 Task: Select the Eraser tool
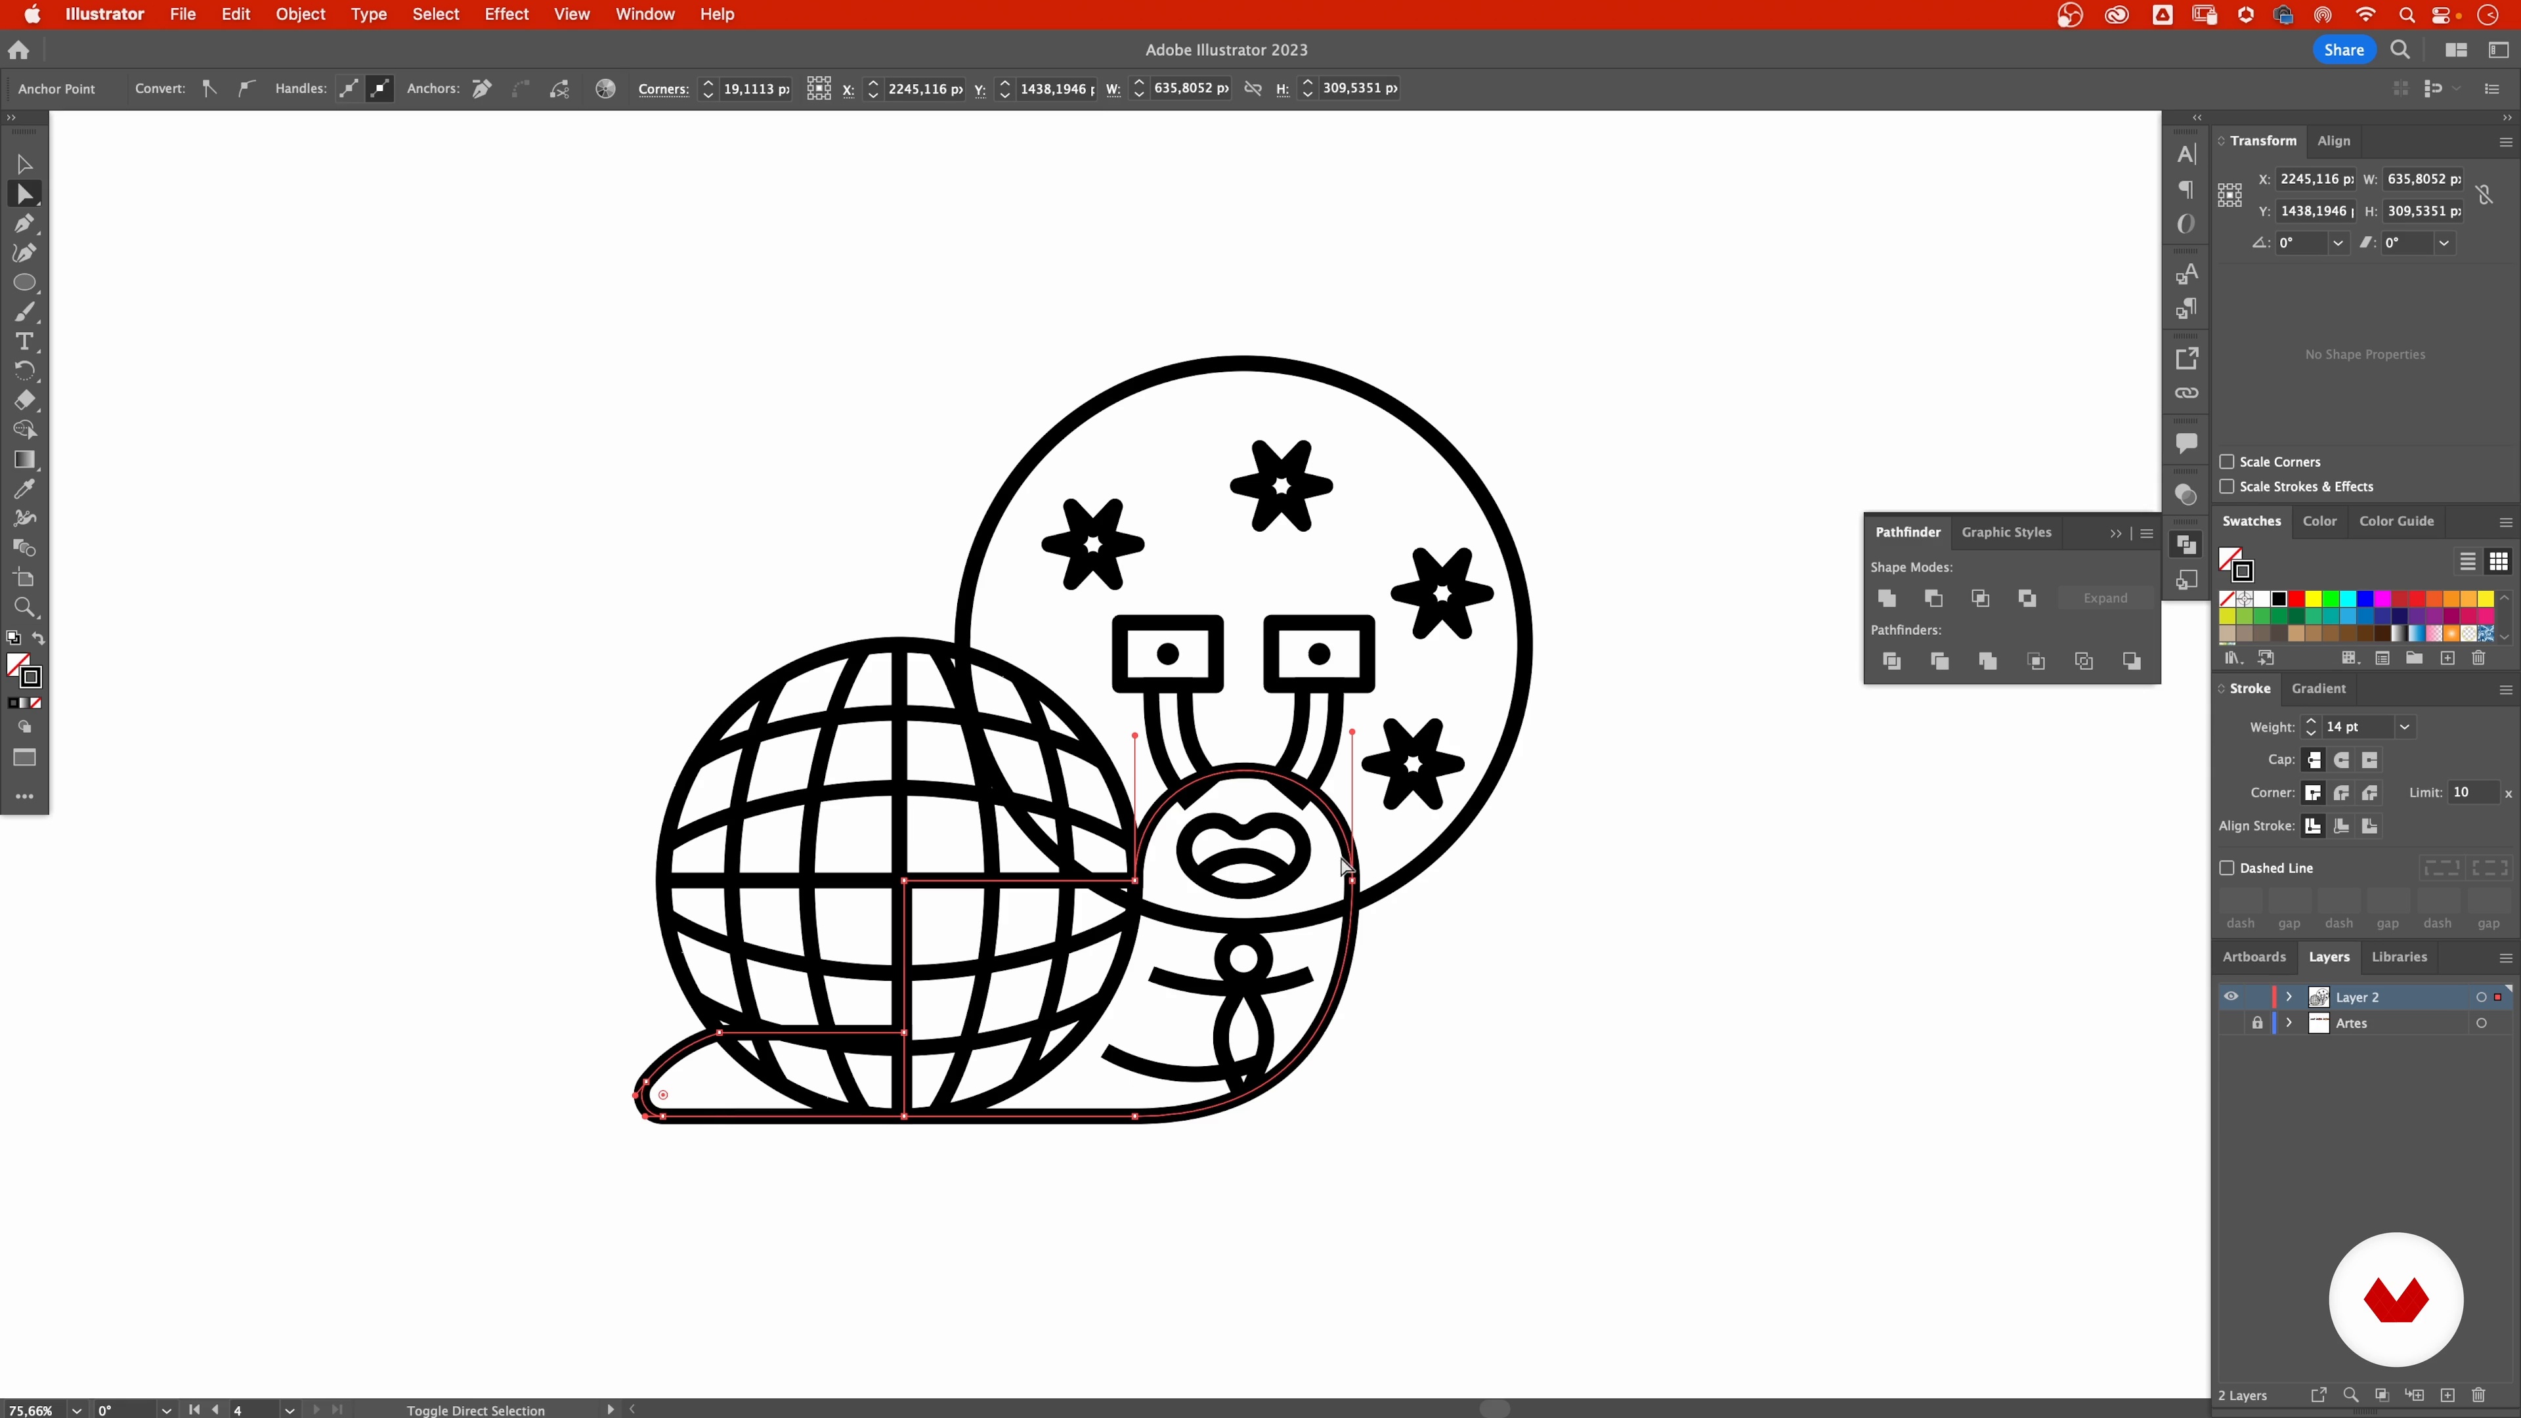click(24, 399)
